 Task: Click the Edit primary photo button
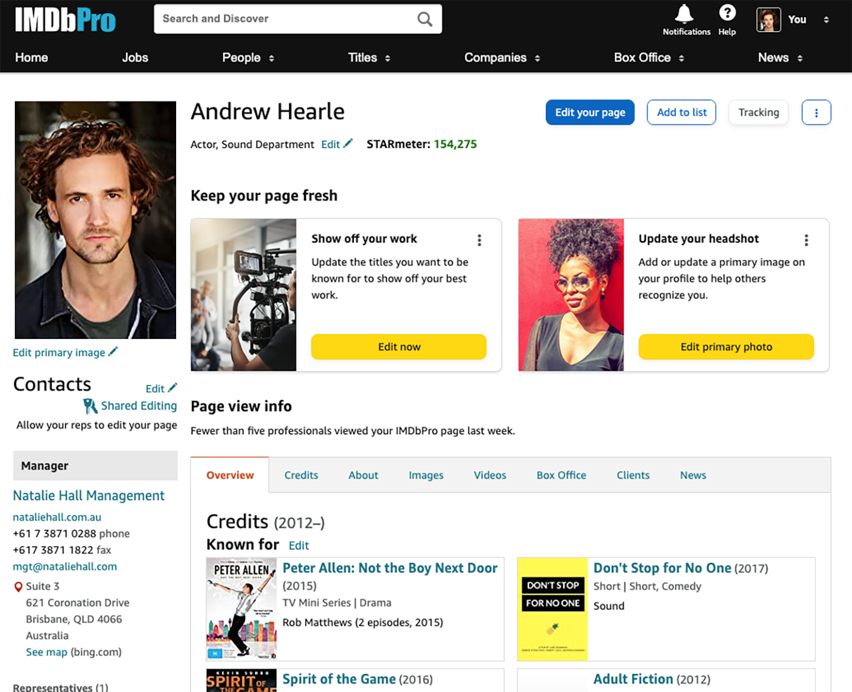[726, 347]
